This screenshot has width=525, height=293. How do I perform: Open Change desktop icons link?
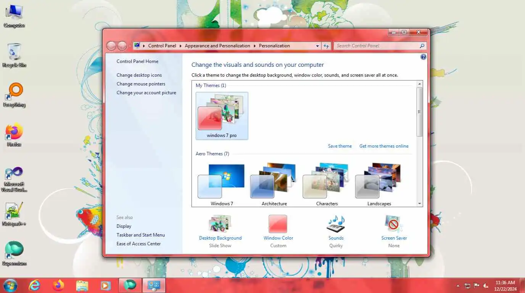(139, 75)
